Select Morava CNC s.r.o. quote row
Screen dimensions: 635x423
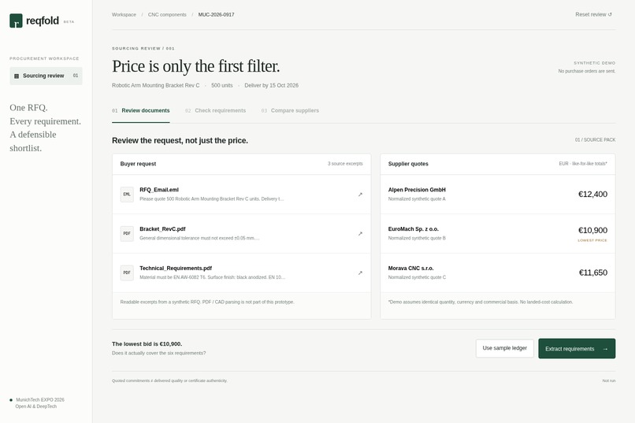(498, 273)
